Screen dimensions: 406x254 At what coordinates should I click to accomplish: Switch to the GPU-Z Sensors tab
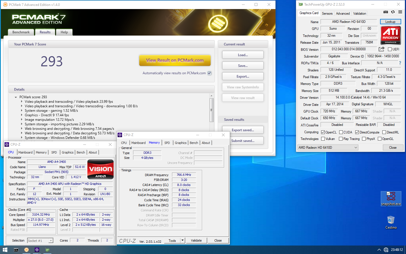click(x=327, y=14)
